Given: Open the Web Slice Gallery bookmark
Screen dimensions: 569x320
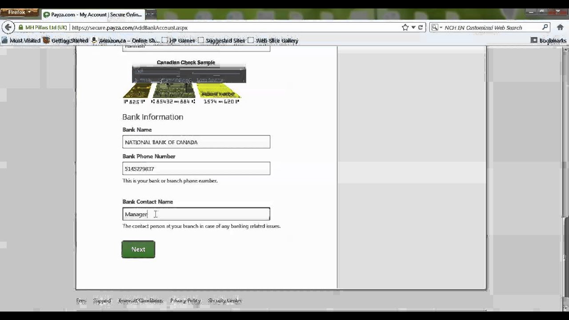Looking at the screenshot, I should tap(273, 40).
